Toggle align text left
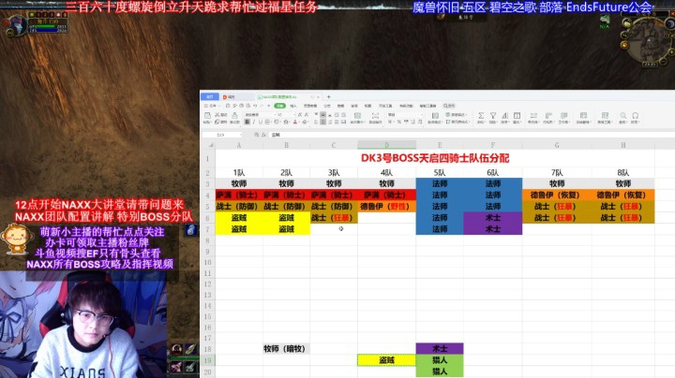675x378 pixels. (316, 122)
